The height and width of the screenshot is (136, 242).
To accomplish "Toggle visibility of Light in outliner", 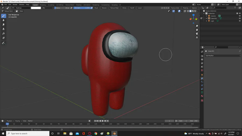I will click(x=240, y=21).
